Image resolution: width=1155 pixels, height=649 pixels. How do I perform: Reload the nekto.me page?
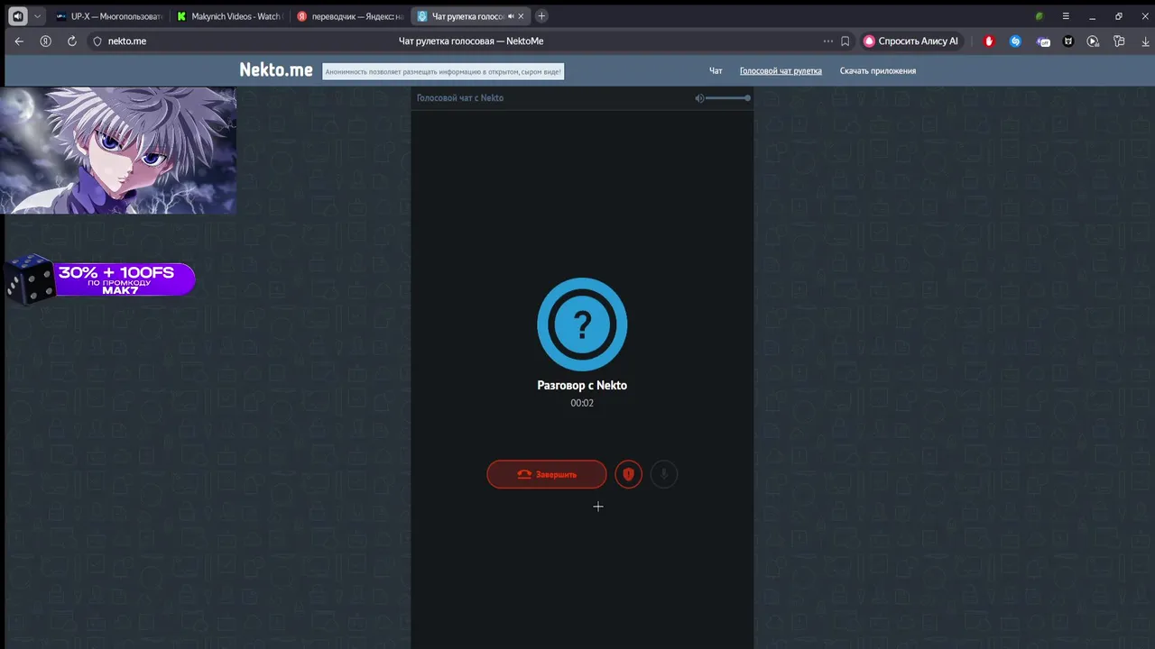pos(72,41)
